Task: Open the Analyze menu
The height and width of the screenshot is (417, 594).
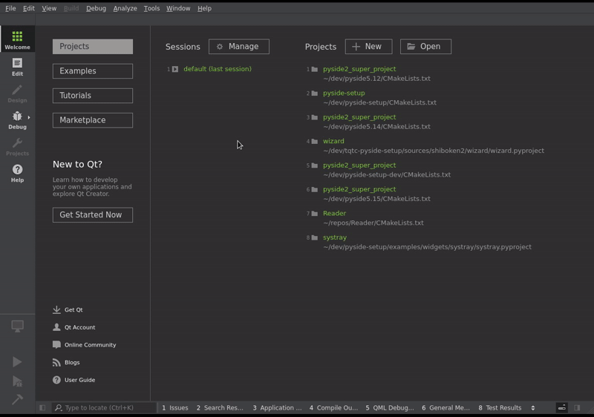Action: tap(125, 8)
